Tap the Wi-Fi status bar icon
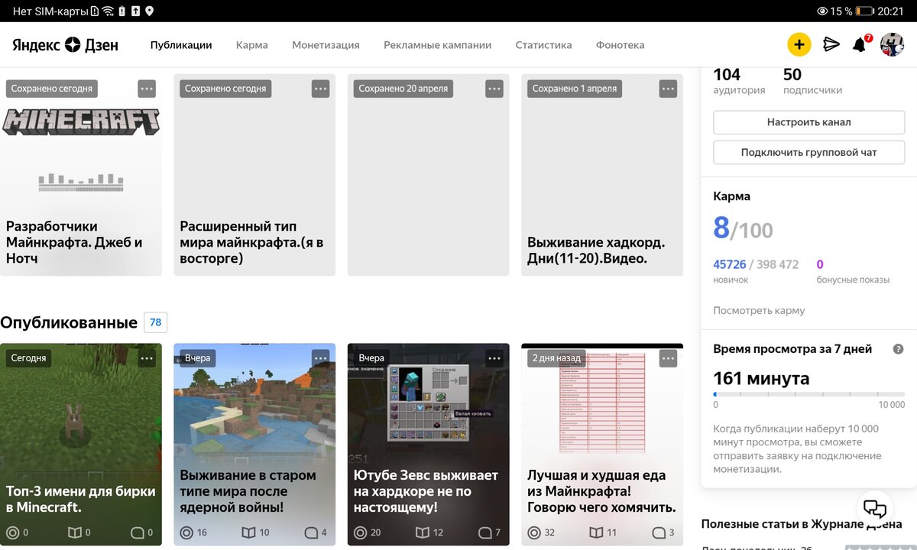The height and width of the screenshot is (550, 917). tap(108, 11)
